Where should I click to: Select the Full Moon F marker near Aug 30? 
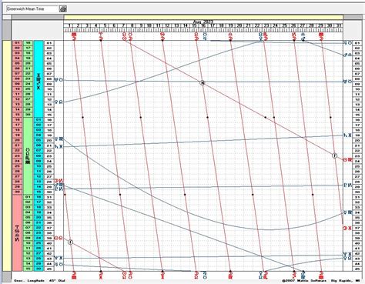click(x=334, y=155)
